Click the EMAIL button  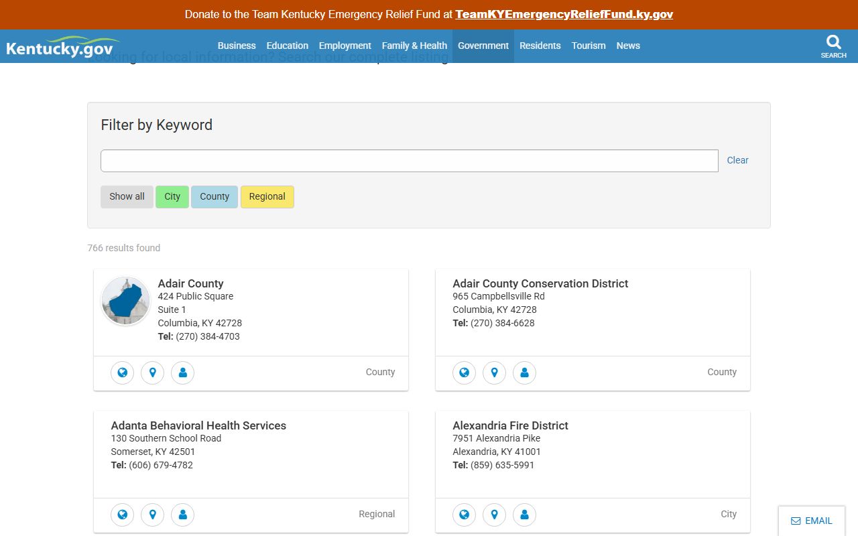[x=812, y=521]
